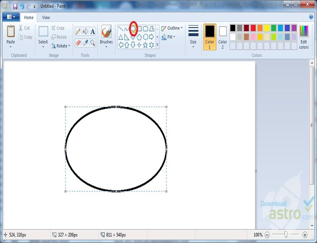Choose the Fill with color bucket tool
This screenshot has height=243, width=317.
tap(85, 32)
